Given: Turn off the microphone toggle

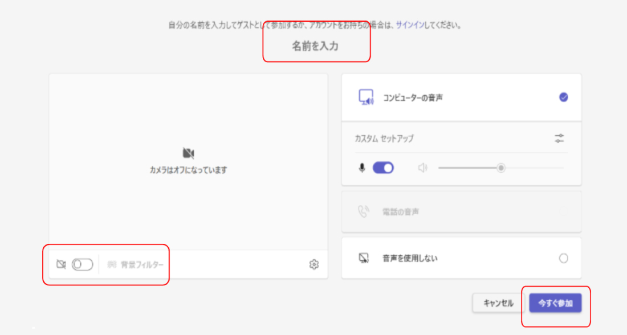Looking at the screenshot, I should [383, 168].
